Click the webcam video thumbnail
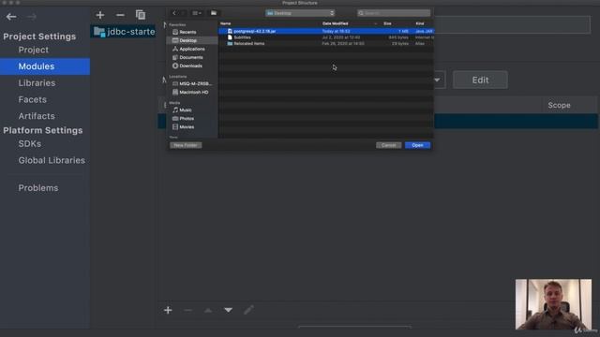The width and height of the screenshot is (600, 337). 553,304
